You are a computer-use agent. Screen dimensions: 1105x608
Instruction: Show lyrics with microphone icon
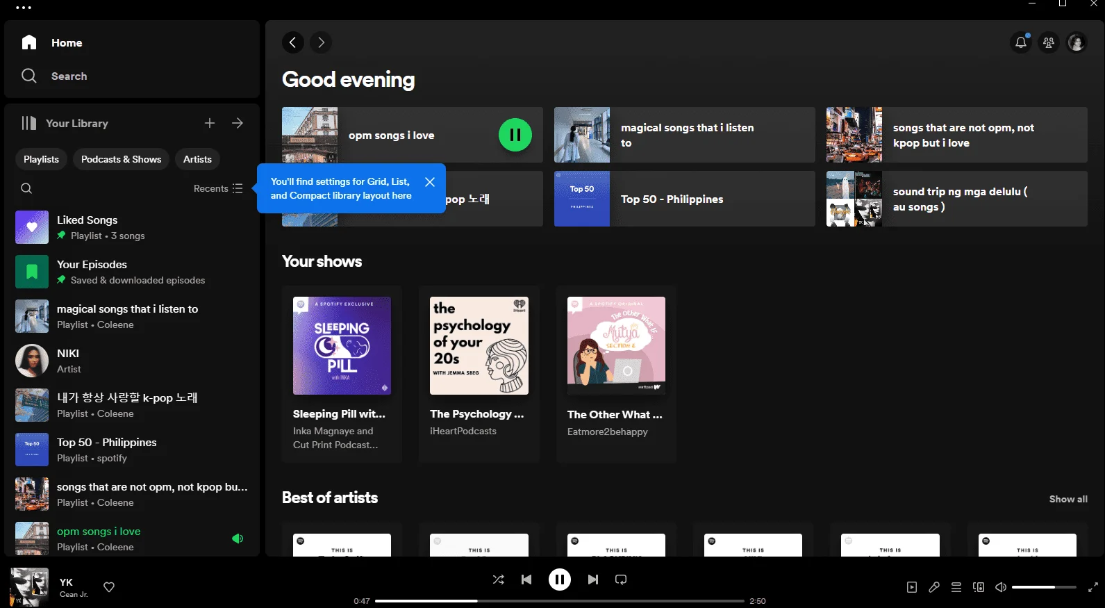934,587
